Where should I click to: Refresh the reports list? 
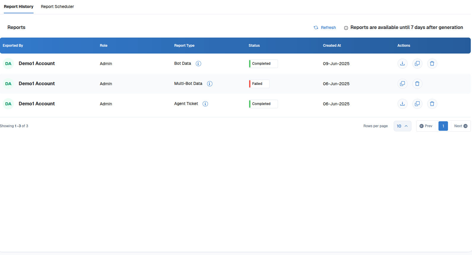325,28
